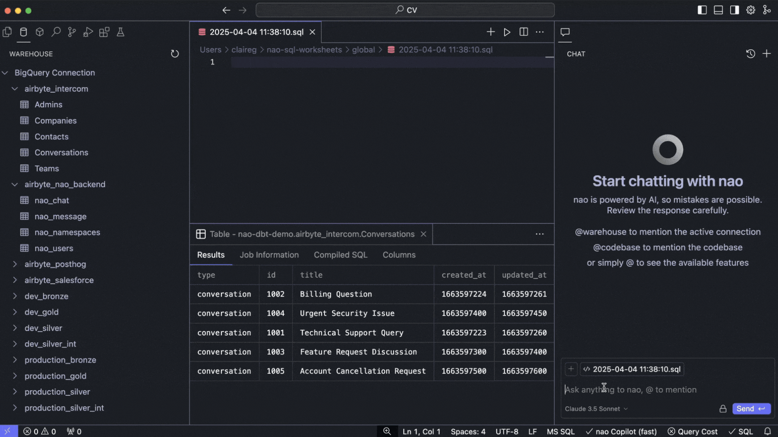778x437 pixels.
Task: Open chat history clock icon
Action: (x=750, y=54)
